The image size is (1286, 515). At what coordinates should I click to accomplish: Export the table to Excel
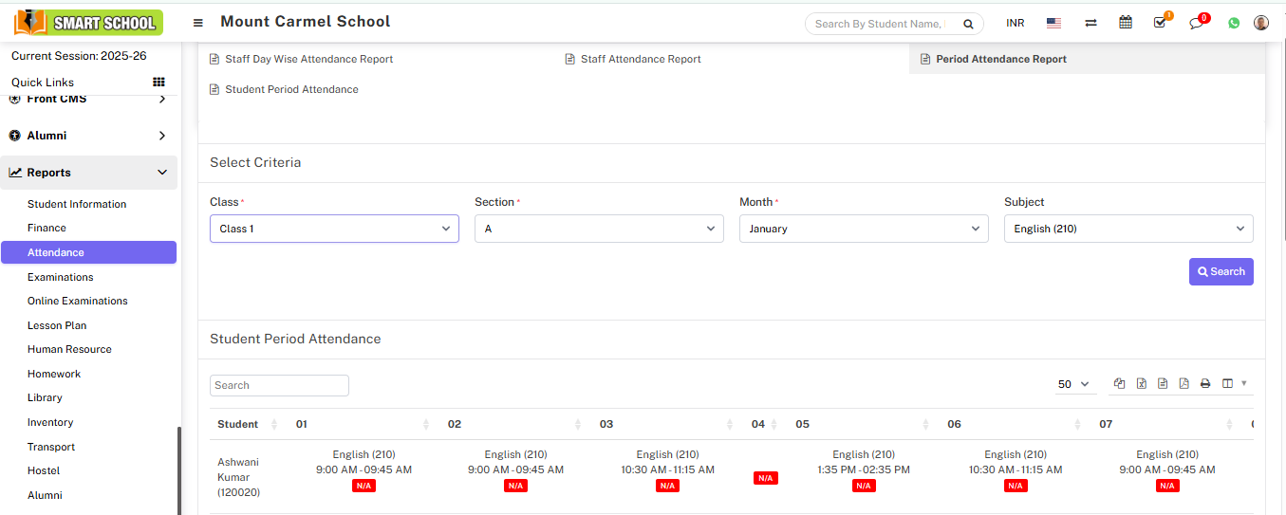(1141, 384)
